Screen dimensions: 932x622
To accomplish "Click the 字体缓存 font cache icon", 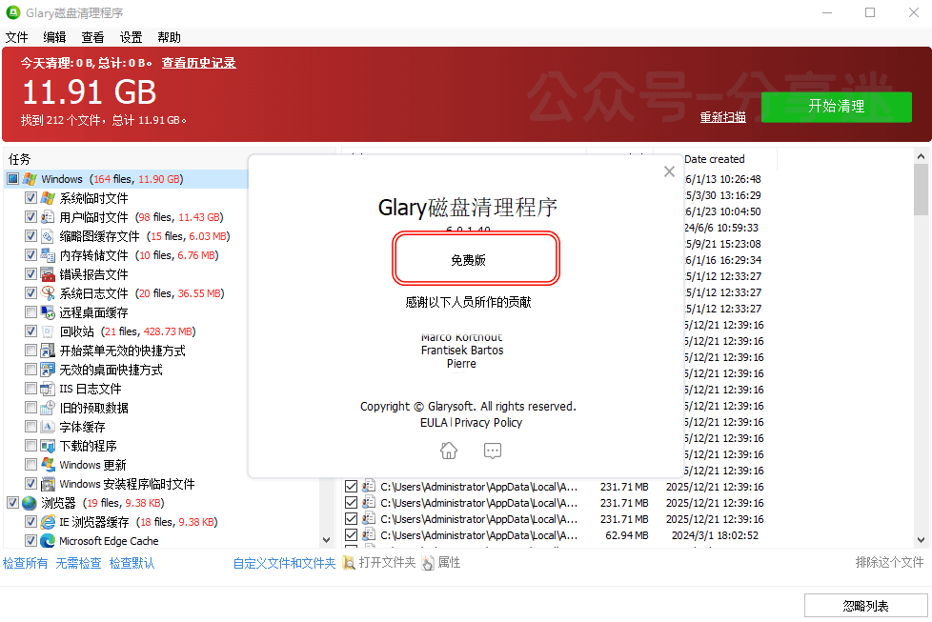I will [47, 426].
